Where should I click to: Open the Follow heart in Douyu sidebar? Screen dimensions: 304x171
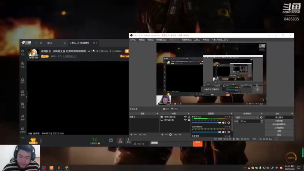(x=23, y=52)
